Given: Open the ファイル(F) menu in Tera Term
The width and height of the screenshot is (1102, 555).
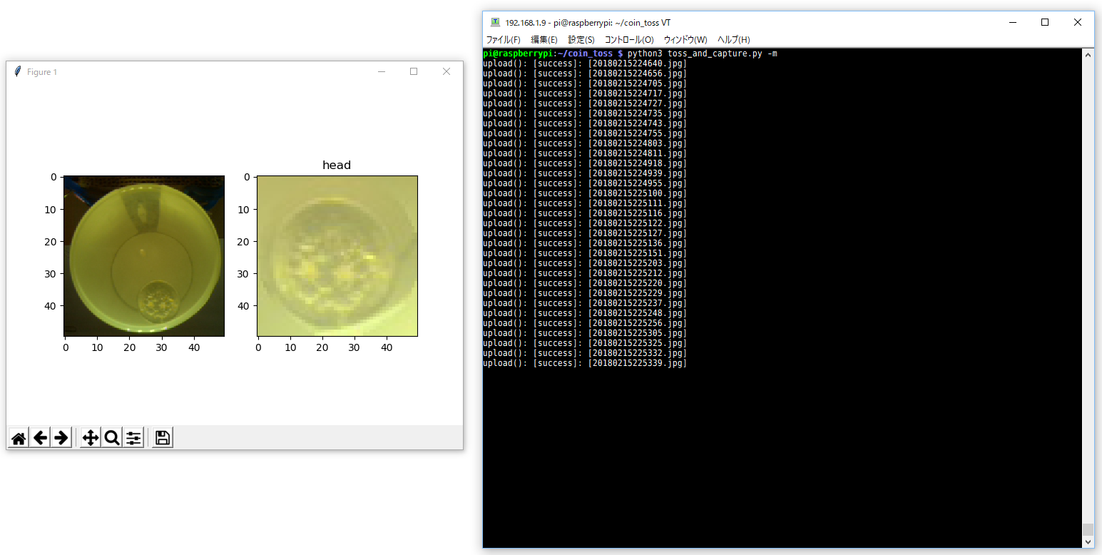Looking at the screenshot, I should 503,39.
